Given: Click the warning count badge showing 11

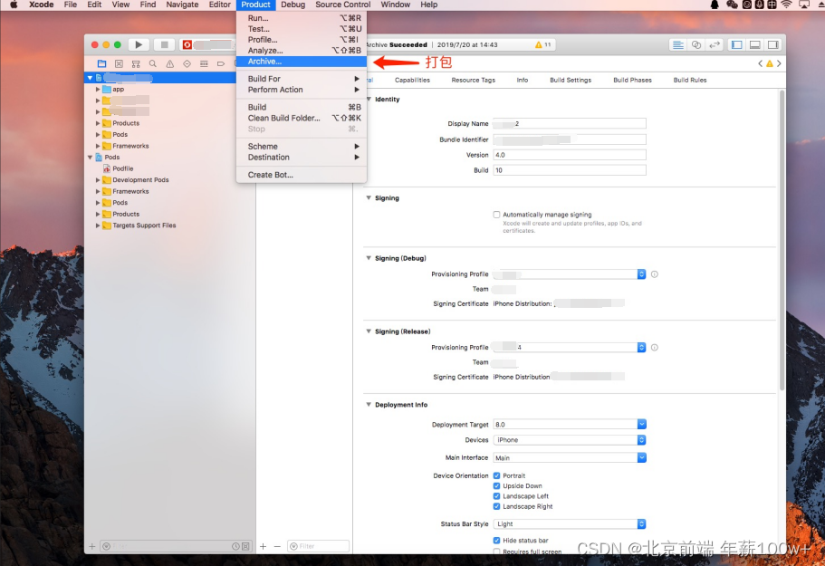Looking at the screenshot, I should point(543,45).
